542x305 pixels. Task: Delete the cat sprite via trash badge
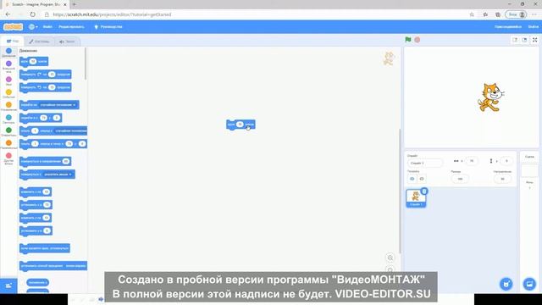coord(424,191)
